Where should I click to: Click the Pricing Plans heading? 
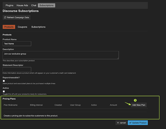(x=9, y=99)
